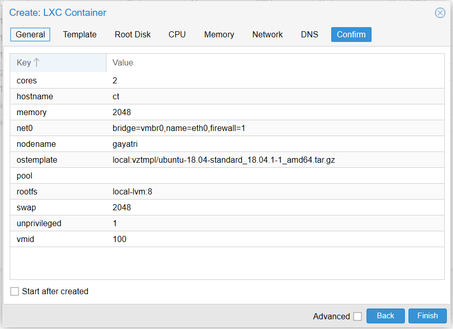Click the Back button
Viewport: 453px width, 329px height.
(x=385, y=316)
